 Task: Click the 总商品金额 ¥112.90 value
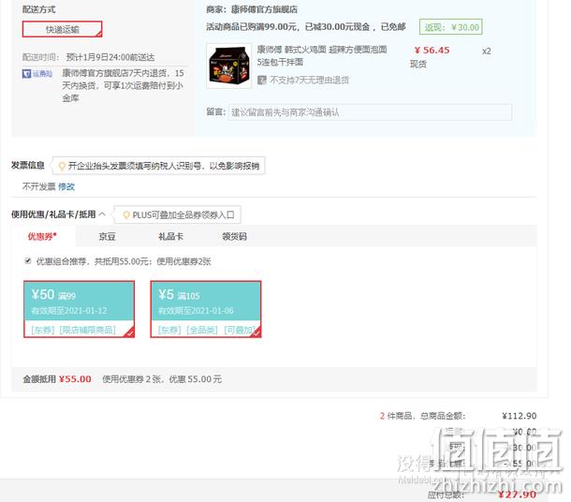(519, 416)
